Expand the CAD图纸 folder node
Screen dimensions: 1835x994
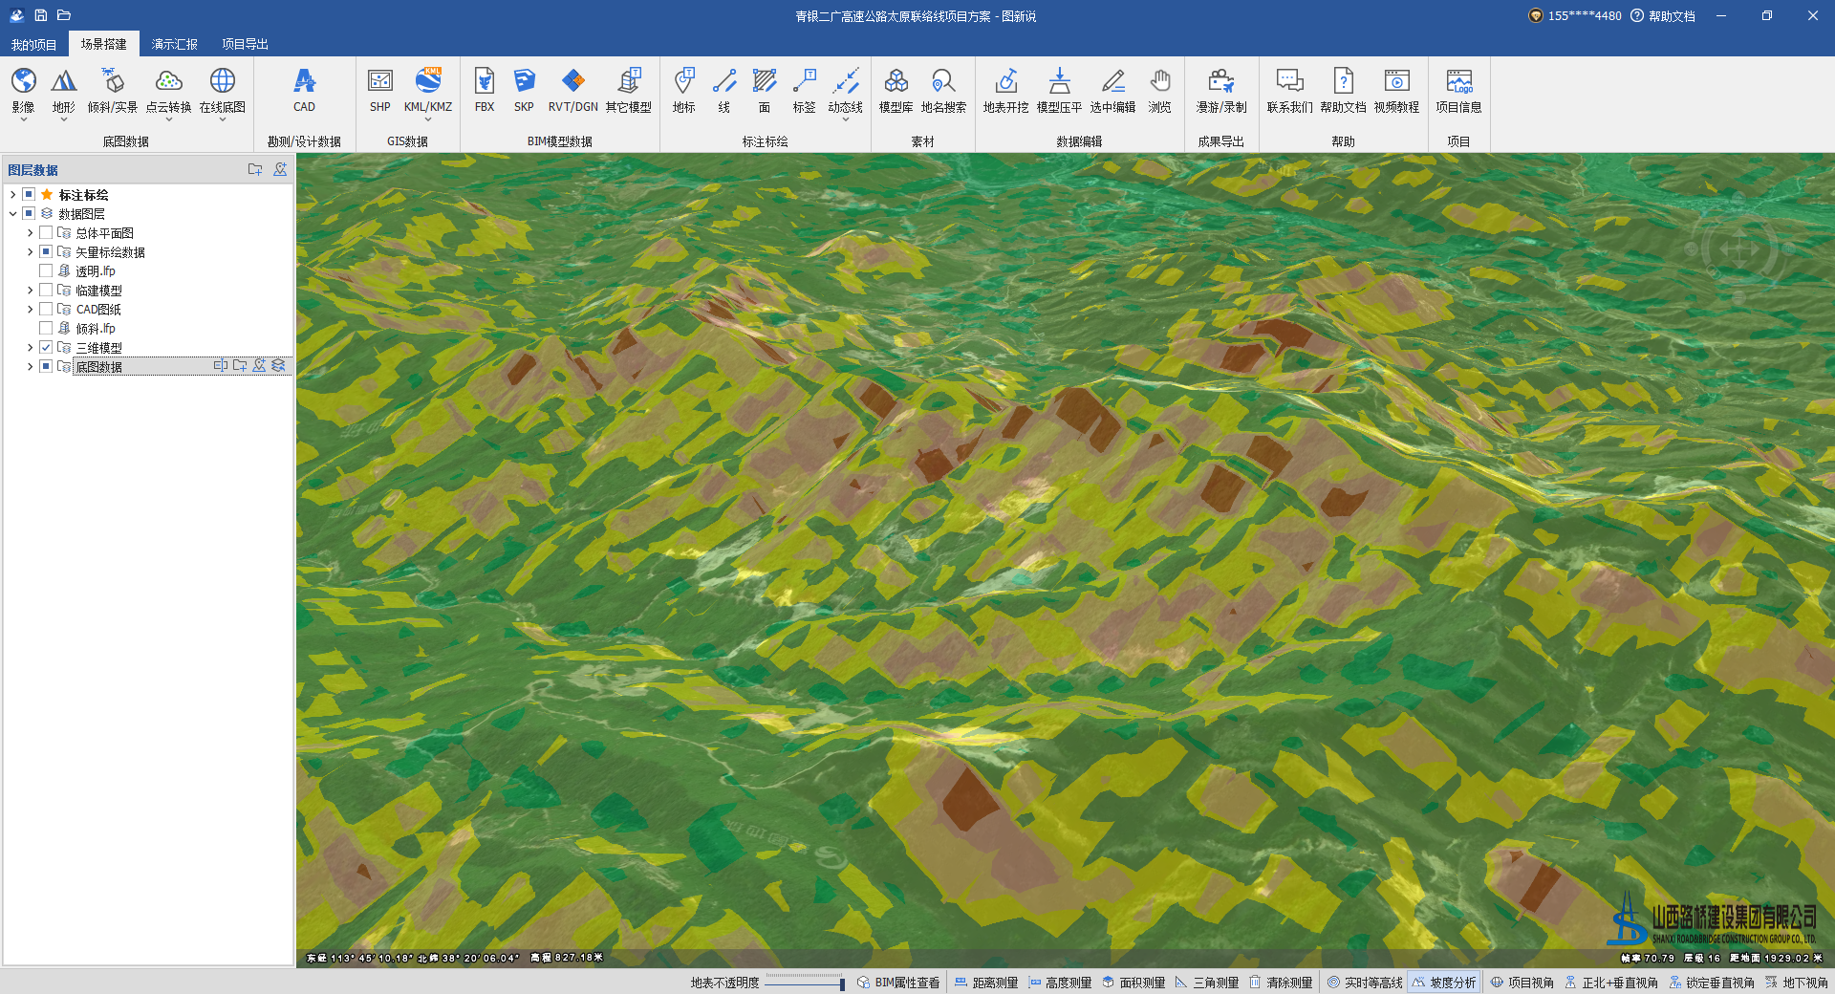pyautogui.click(x=30, y=310)
